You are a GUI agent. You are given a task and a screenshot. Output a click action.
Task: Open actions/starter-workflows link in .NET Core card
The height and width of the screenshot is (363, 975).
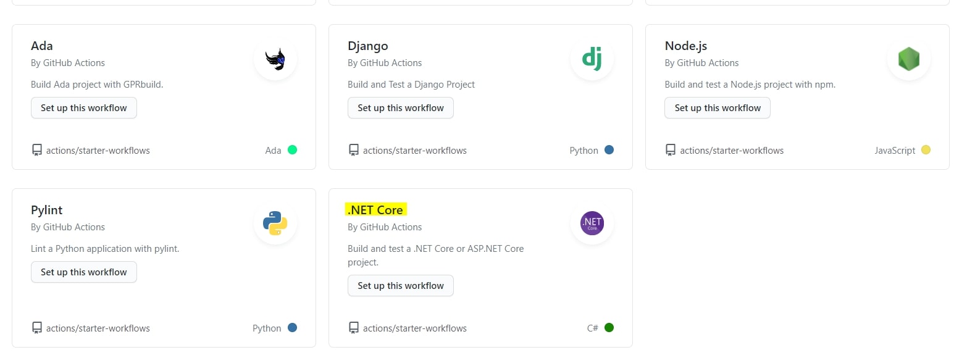click(x=415, y=328)
